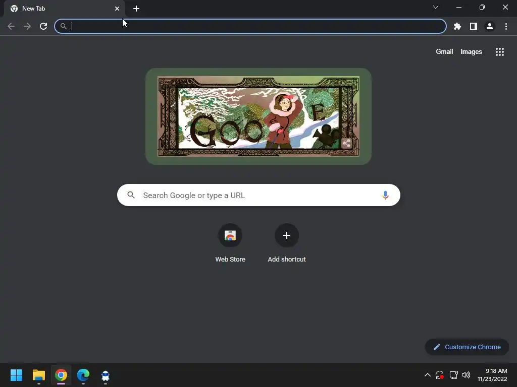This screenshot has width=517, height=387.
Task: Click the magnifier in the Google search box
Action: (x=131, y=195)
